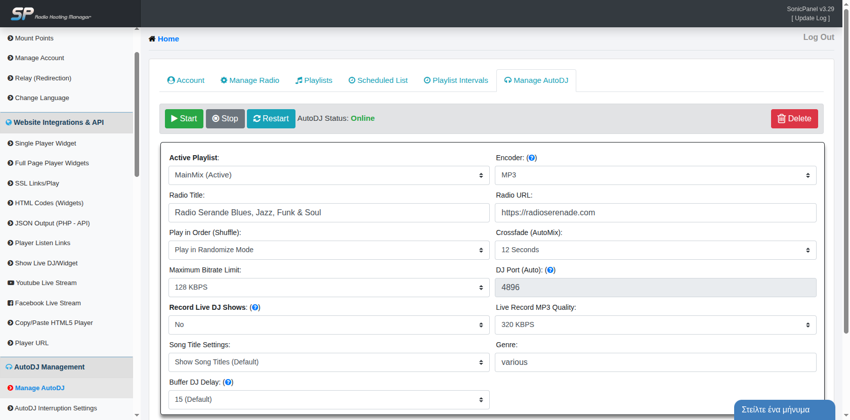Click the Facebook Live Stream sidebar item
This screenshot has height=420, width=850.
tap(48, 303)
